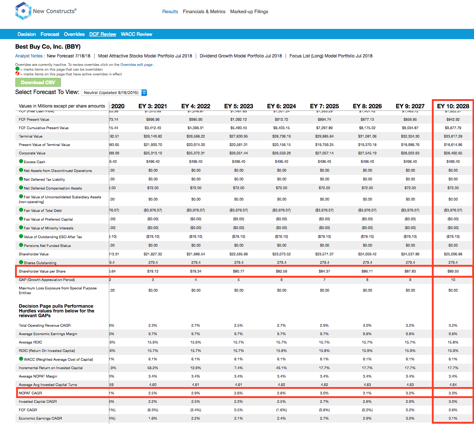This screenshot has width=474, height=424.
Task: Click green dot beside WACC row
Action: [21, 359]
